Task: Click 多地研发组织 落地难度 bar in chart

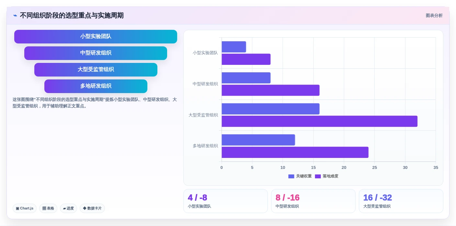Action: click(295, 152)
